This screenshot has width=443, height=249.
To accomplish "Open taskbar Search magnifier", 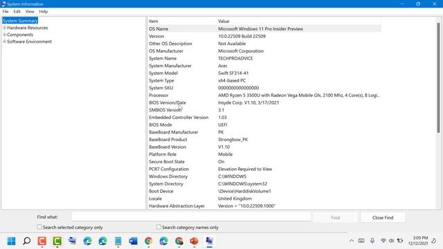I will point(27,241).
